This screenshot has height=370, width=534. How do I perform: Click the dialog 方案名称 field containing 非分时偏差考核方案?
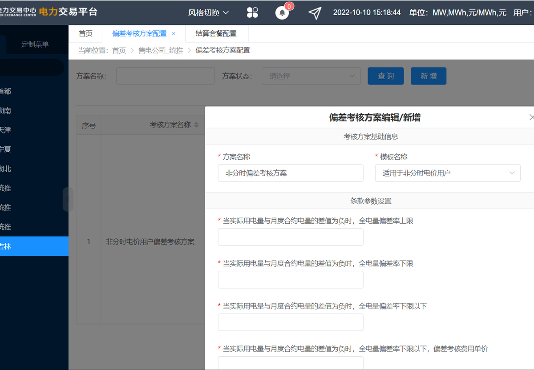(291, 173)
